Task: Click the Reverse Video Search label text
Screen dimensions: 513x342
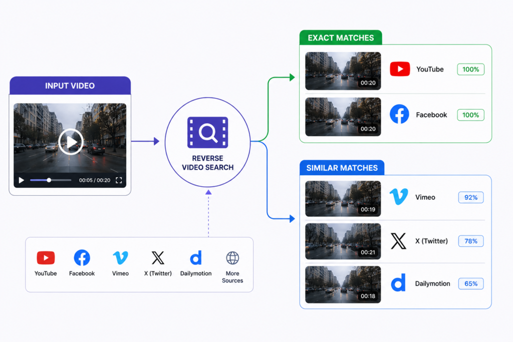Action: [208, 163]
